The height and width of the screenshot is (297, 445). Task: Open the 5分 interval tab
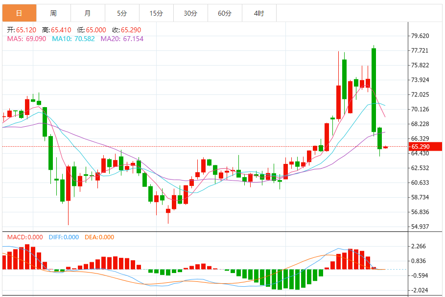coord(122,13)
